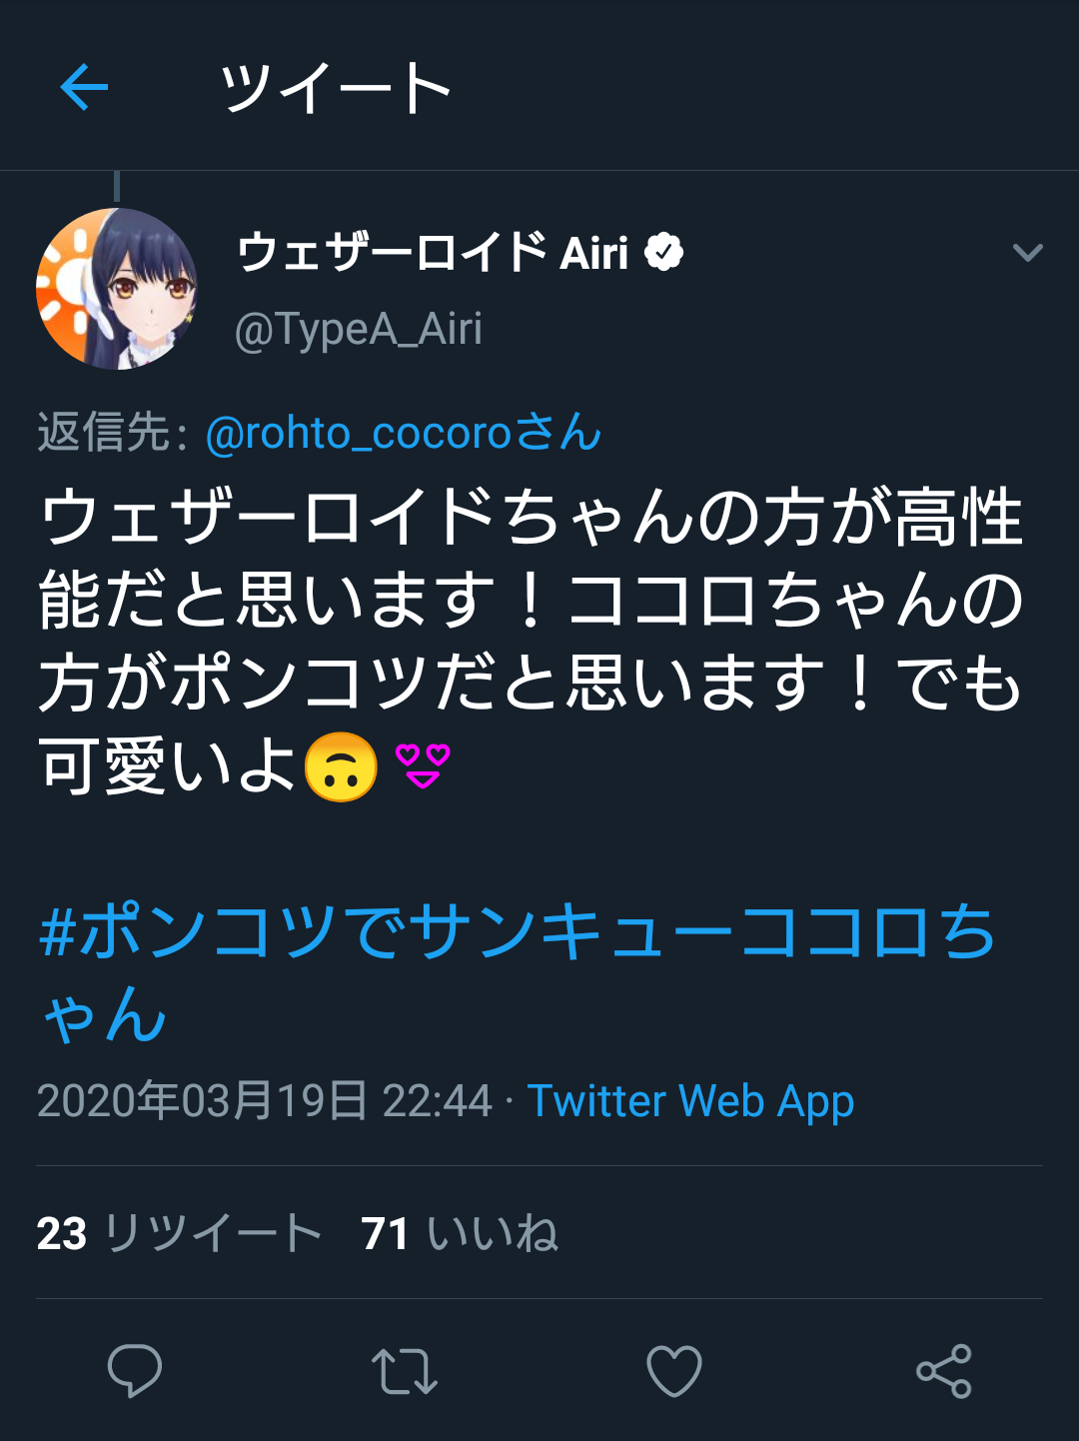Tap the ツイート header title

click(336, 88)
